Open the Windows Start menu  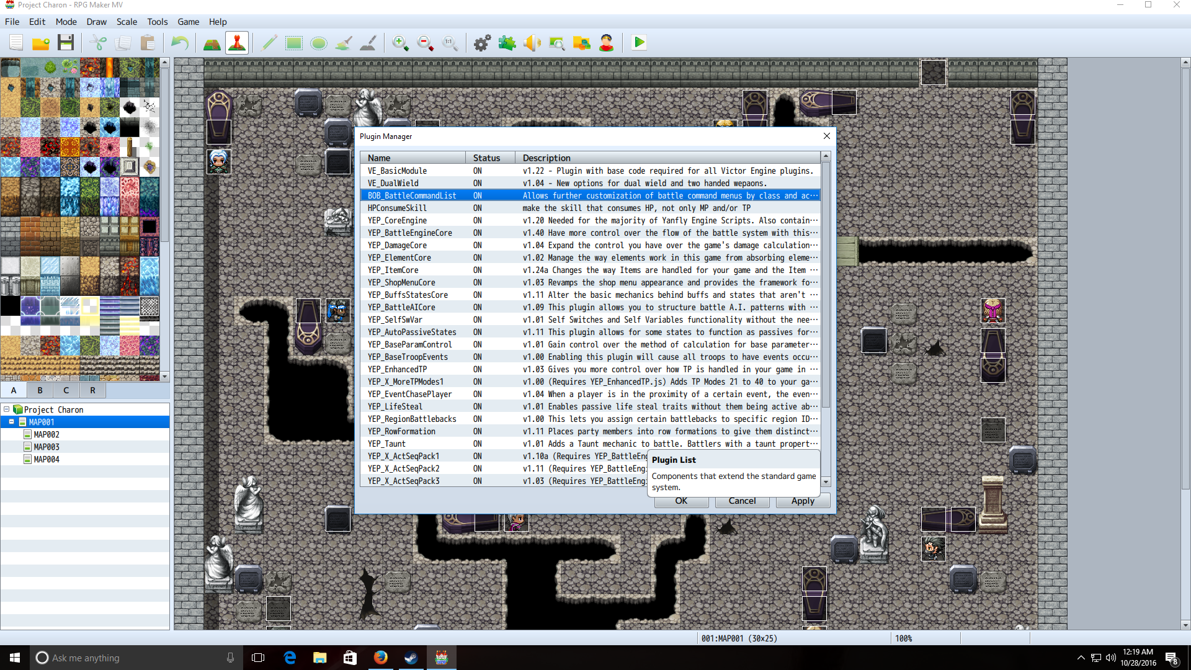click(x=15, y=658)
